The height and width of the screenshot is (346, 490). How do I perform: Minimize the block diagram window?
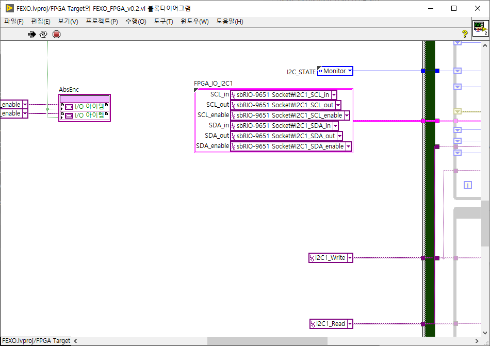tap(431, 8)
